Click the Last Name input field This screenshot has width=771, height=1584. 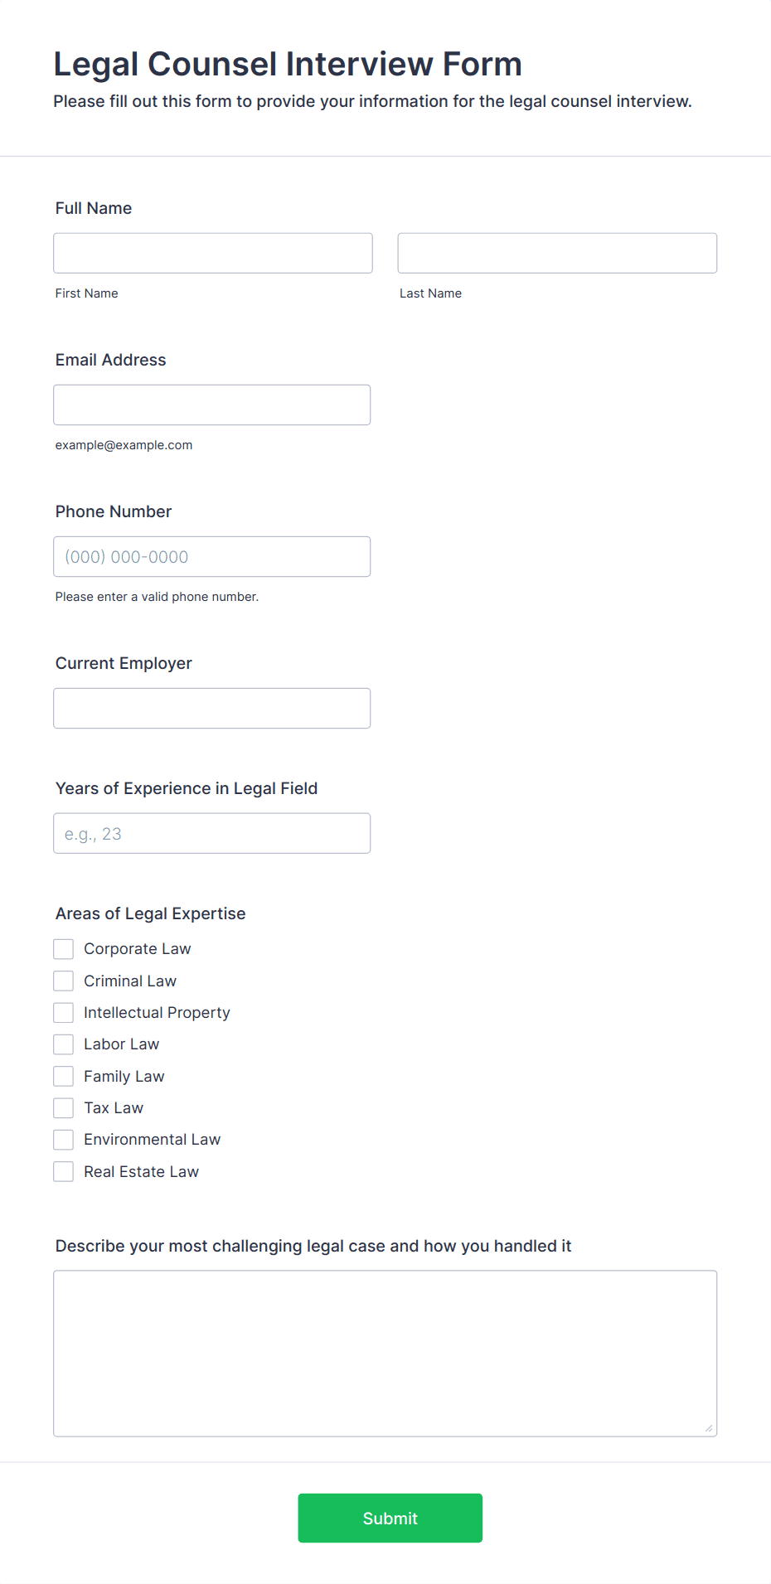pyautogui.click(x=557, y=253)
